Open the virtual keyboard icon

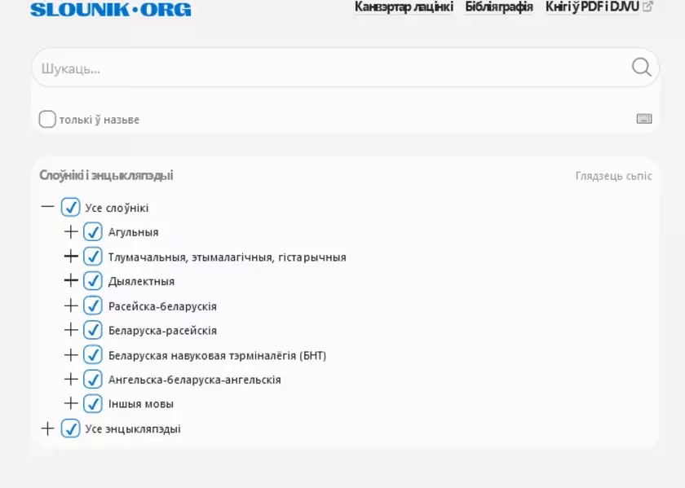(x=643, y=119)
